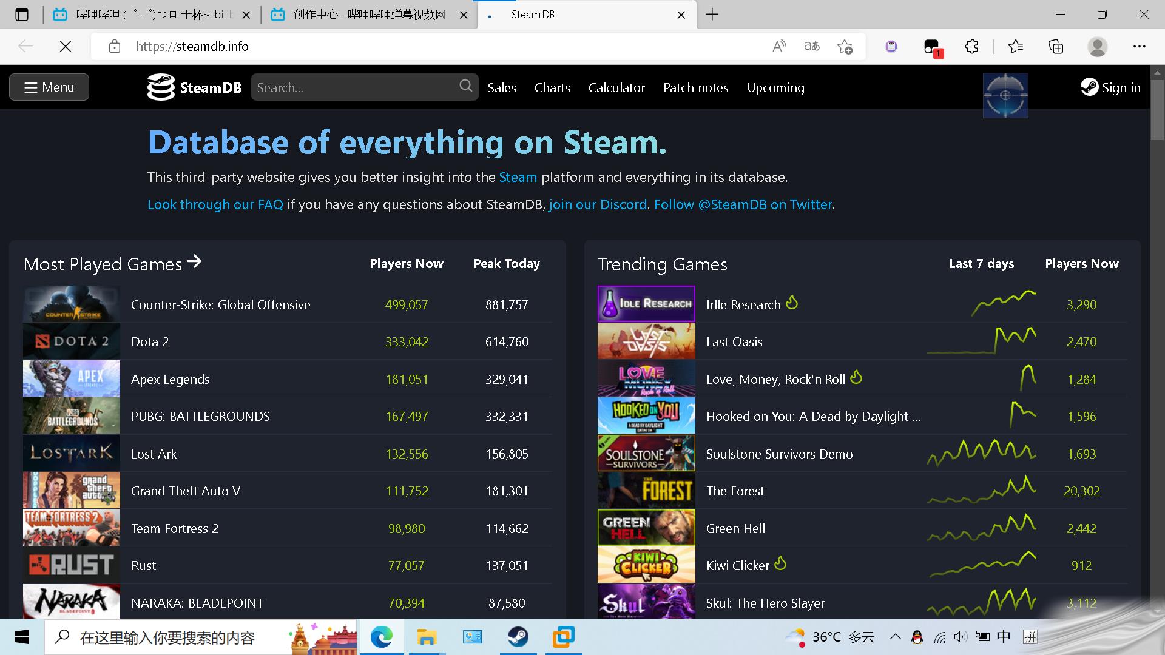Click the Steam platform link
The width and height of the screenshot is (1165, 655).
pyautogui.click(x=518, y=178)
